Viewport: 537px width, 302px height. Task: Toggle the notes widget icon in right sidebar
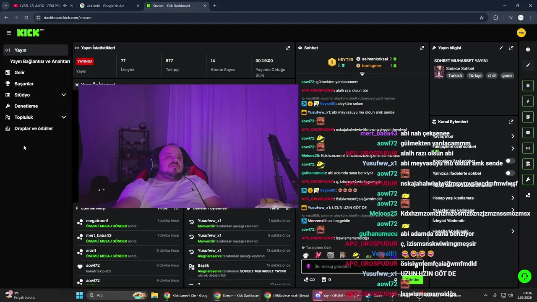pyautogui.click(x=528, y=117)
